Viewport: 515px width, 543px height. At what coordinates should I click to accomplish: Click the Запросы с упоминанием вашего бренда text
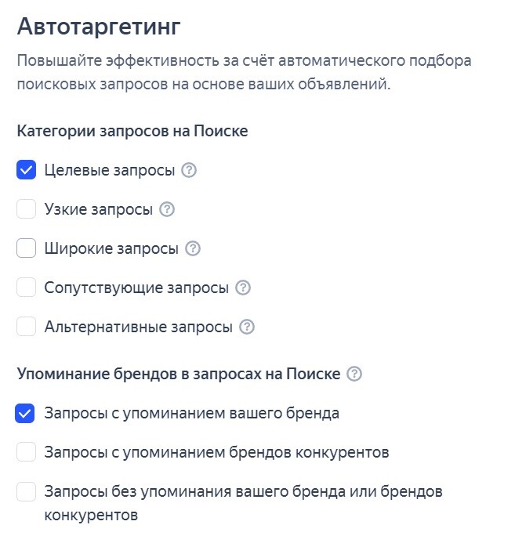point(192,413)
